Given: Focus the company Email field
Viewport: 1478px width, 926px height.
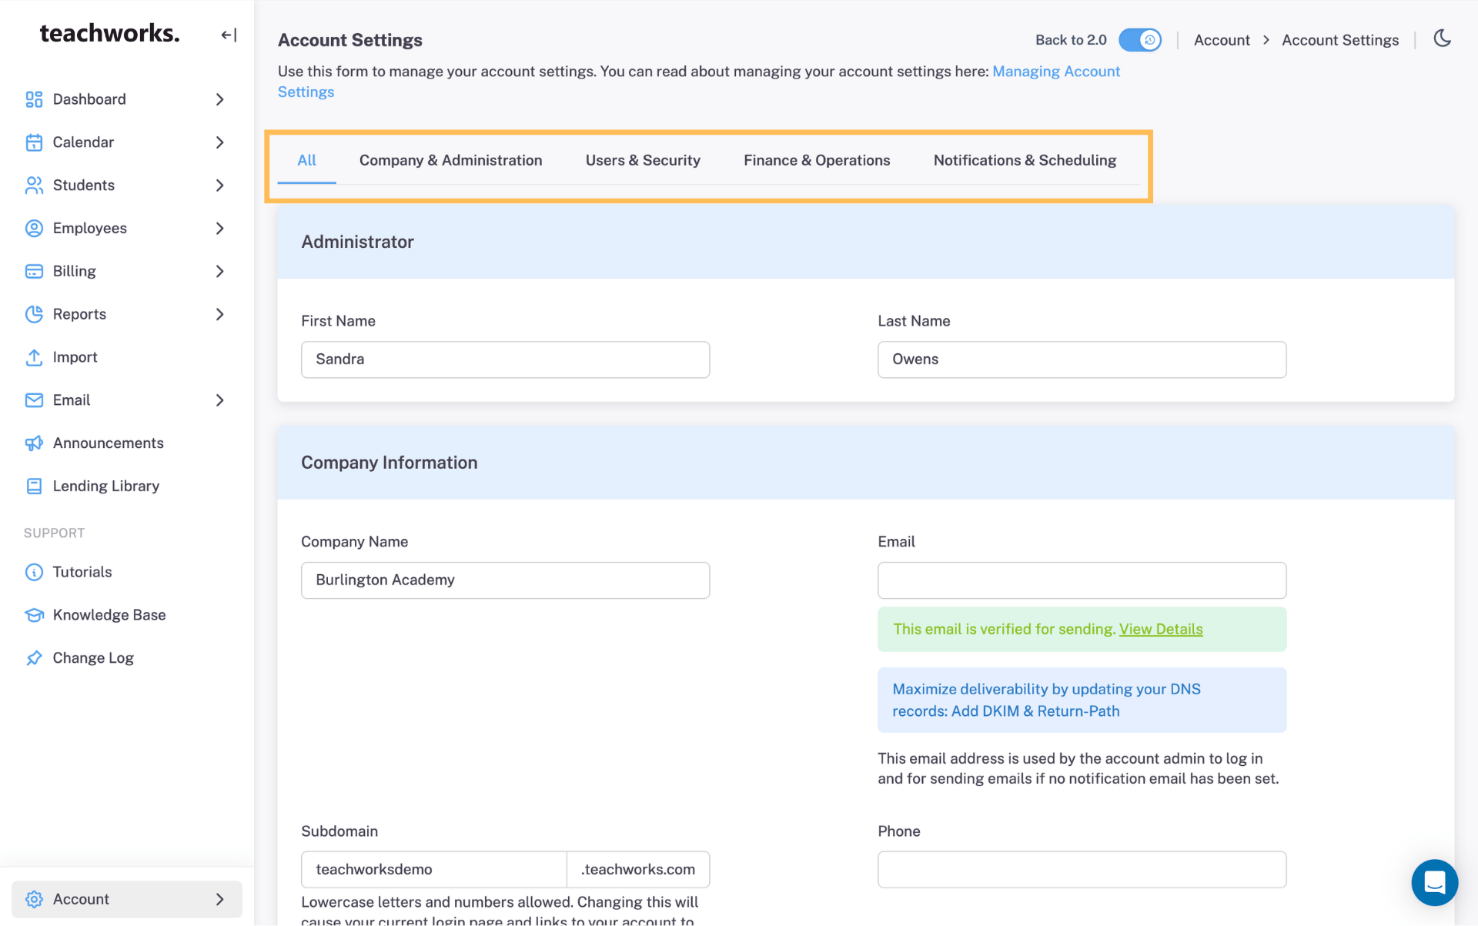Looking at the screenshot, I should [1082, 580].
